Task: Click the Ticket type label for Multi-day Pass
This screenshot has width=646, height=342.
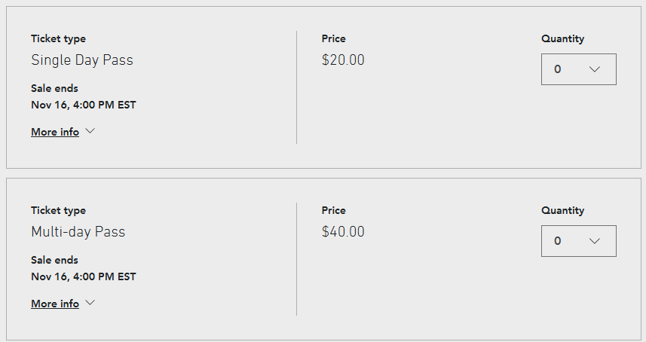Action: point(58,210)
